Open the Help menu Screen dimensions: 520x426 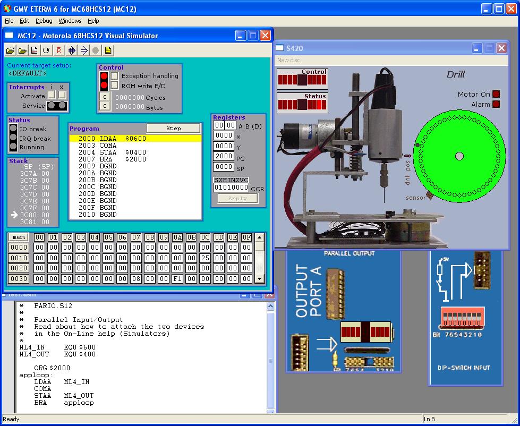click(93, 21)
